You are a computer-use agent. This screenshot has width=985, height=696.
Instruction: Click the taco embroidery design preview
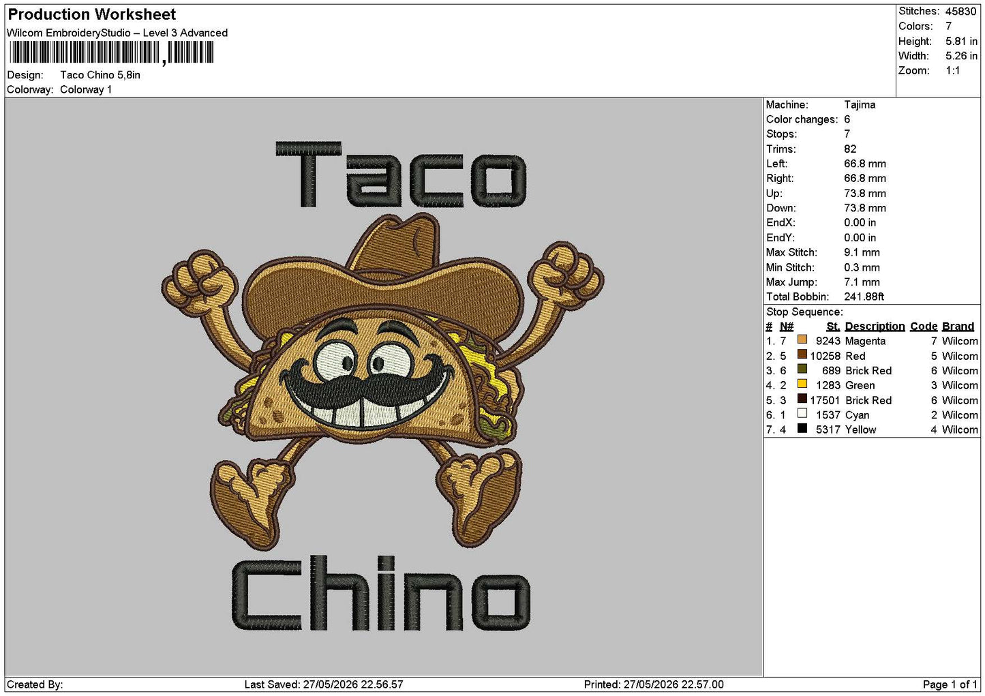point(382,385)
